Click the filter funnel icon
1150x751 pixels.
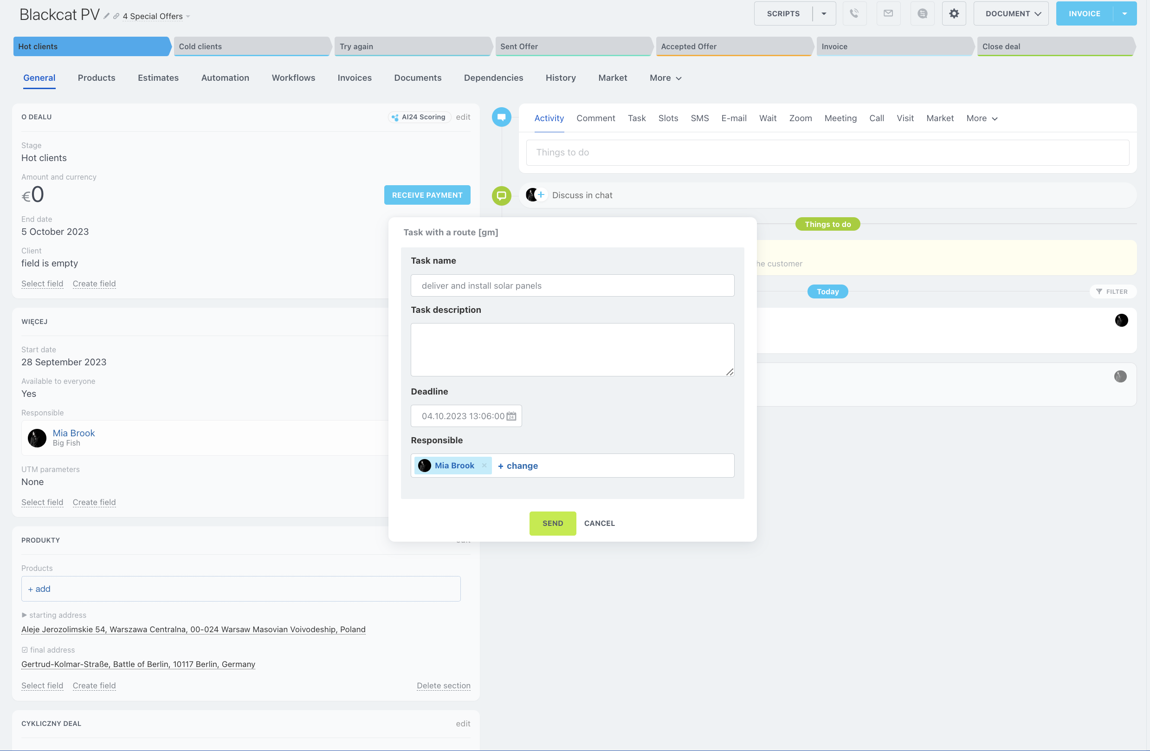(1099, 291)
